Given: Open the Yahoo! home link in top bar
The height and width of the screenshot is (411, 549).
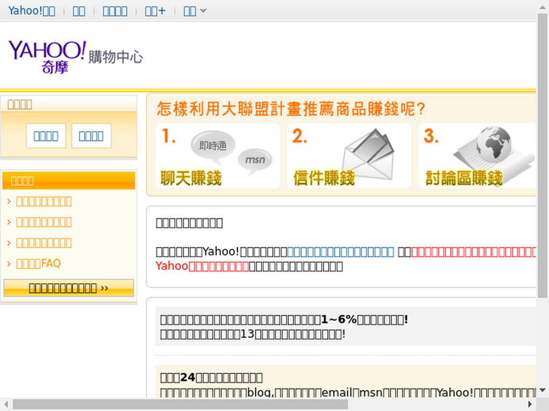Looking at the screenshot, I should pos(32,11).
